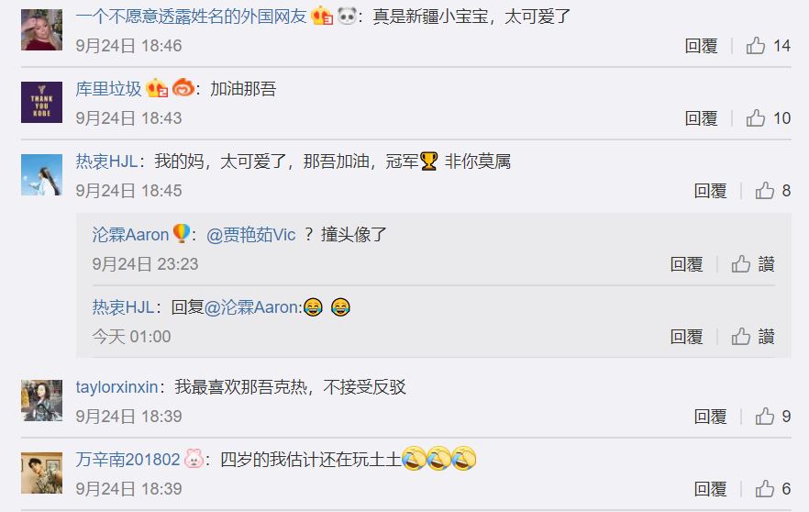Screen dimensions: 809x512
Task: Click THANK YOU KOBE avatar thumbnail
Action: [x=42, y=102]
